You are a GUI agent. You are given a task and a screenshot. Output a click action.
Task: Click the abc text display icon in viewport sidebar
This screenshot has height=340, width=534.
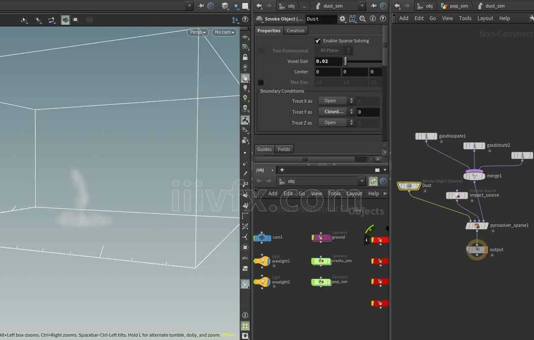click(245, 258)
